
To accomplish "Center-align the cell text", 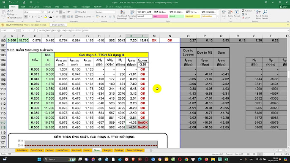I will click(x=60, y=16).
